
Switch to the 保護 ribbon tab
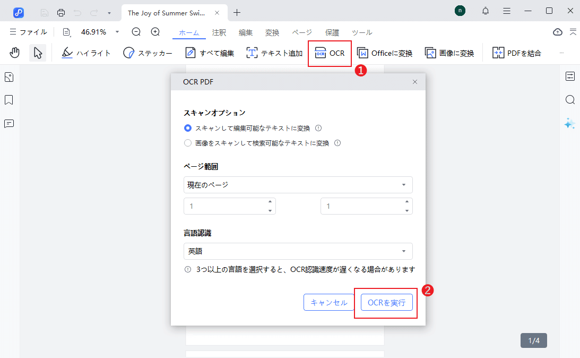332,32
